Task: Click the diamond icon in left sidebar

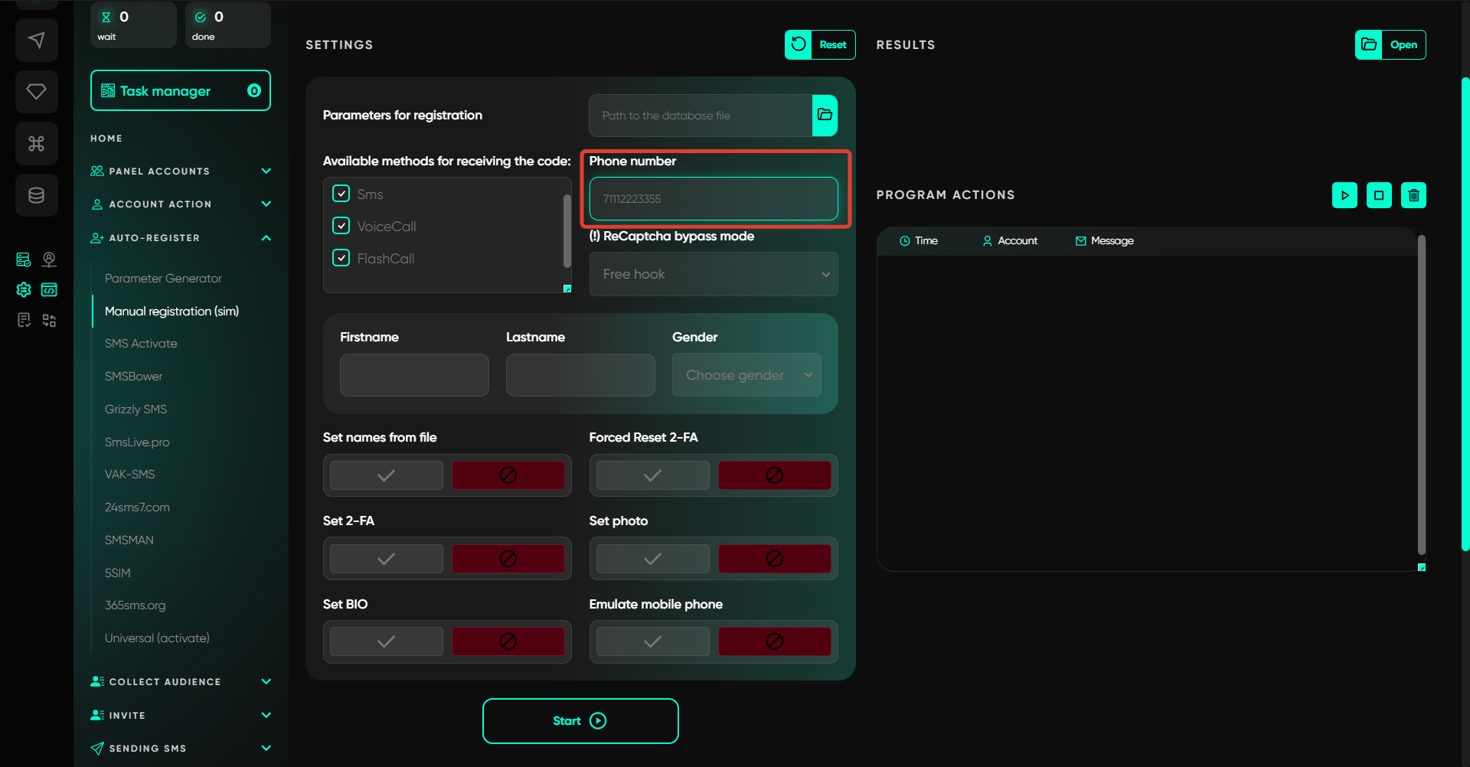Action: [36, 92]
